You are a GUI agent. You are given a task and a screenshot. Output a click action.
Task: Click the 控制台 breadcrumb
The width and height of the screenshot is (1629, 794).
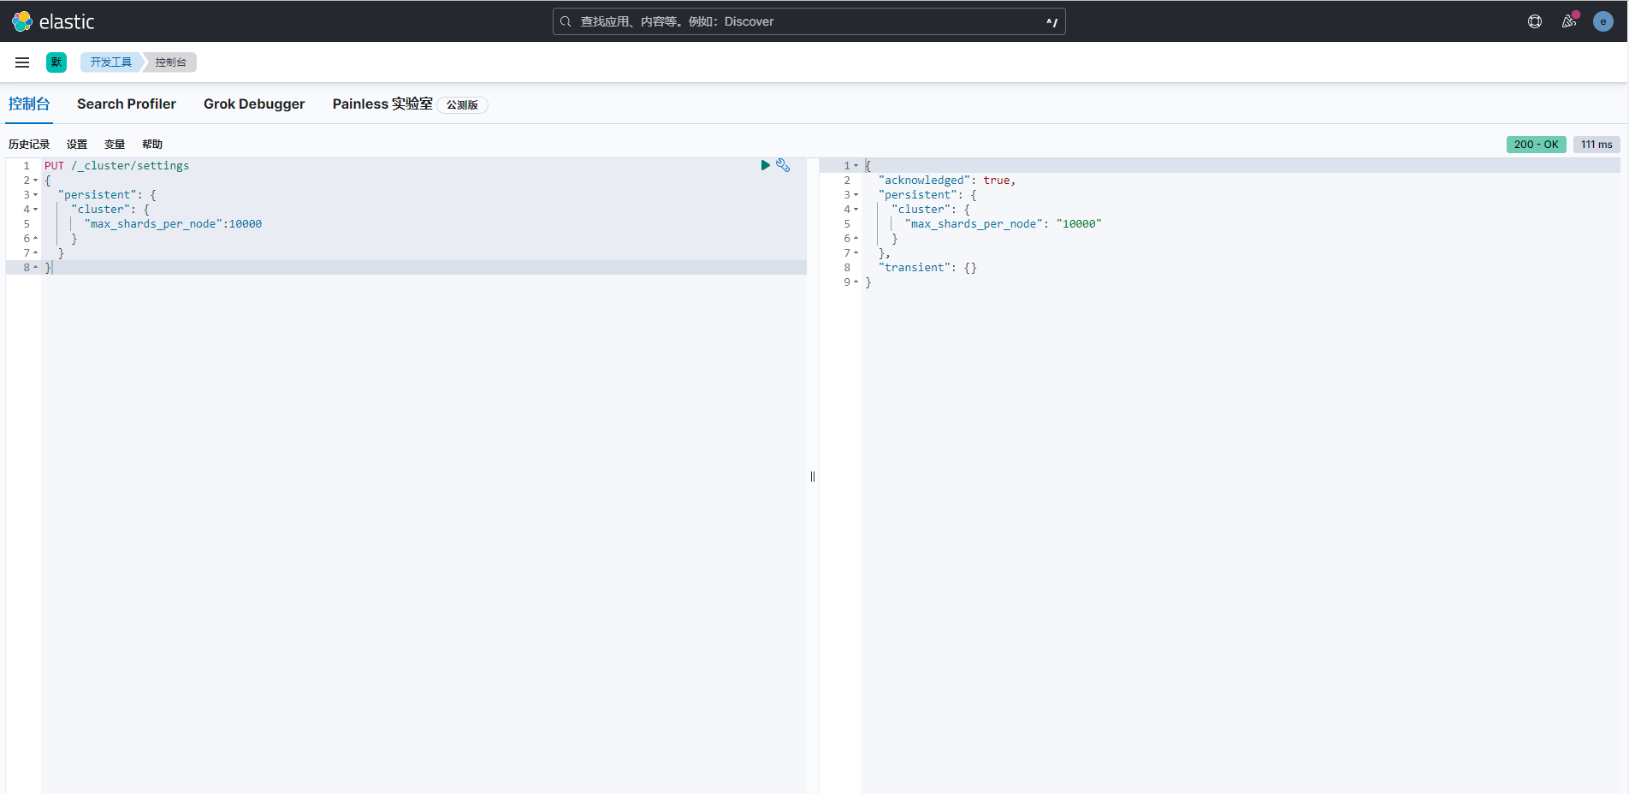[x=171, y=62]
